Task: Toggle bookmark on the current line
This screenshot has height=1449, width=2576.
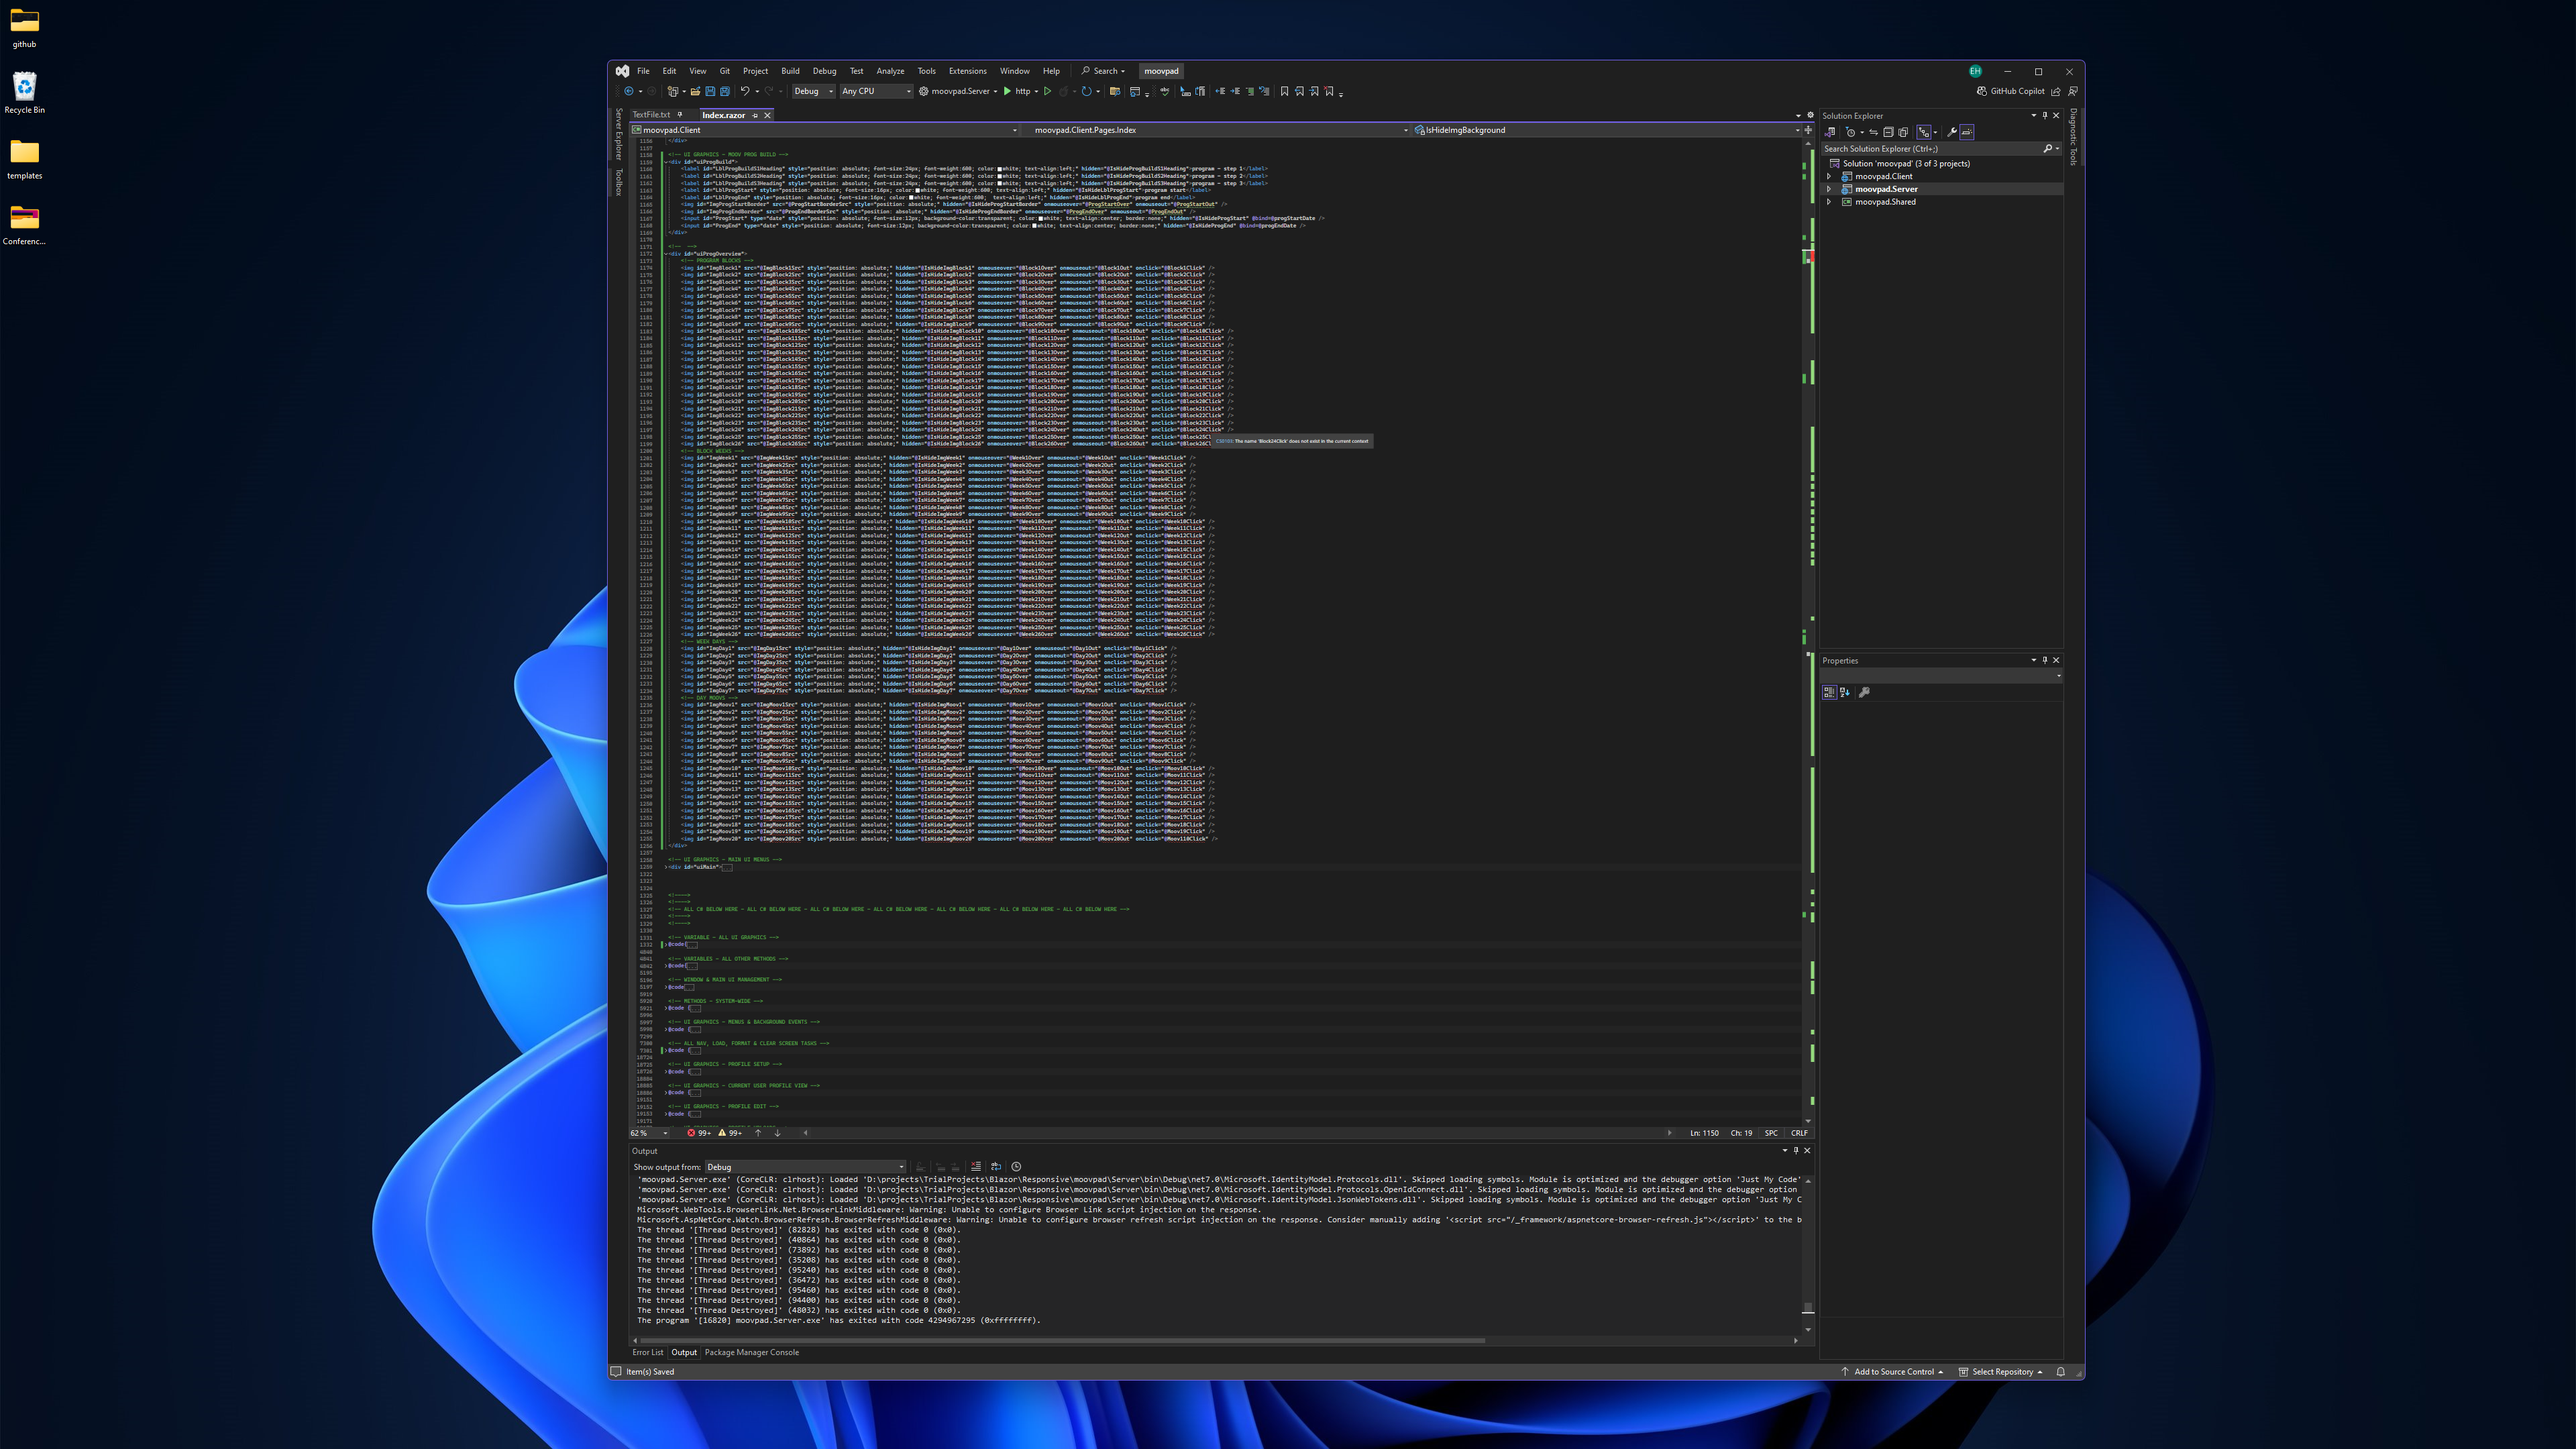Action: 1285,91
